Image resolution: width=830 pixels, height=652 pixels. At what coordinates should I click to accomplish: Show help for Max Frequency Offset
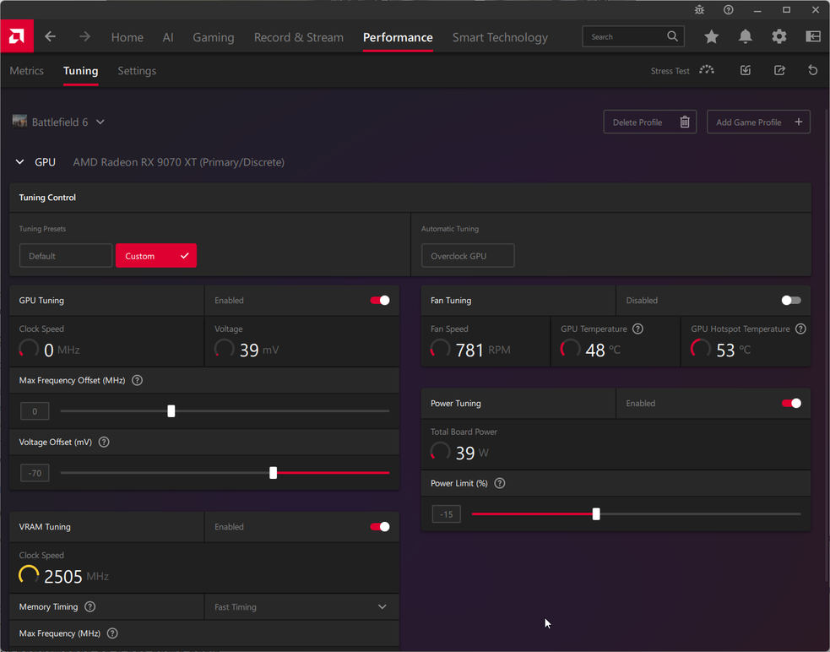137,380
